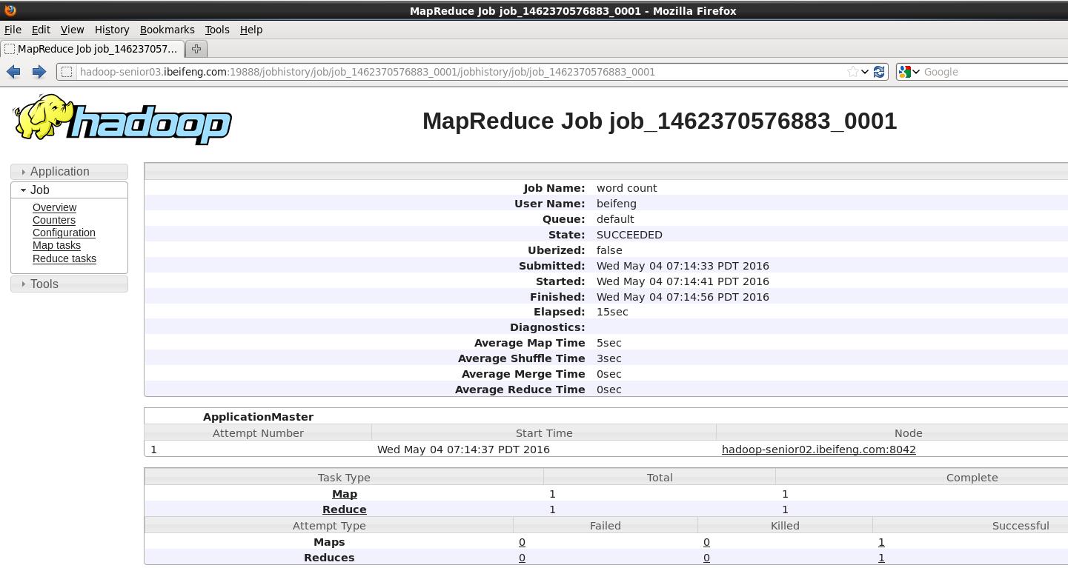Click the Killed column header
Viewport: 1068px width, 568px height.
point(785,526)
